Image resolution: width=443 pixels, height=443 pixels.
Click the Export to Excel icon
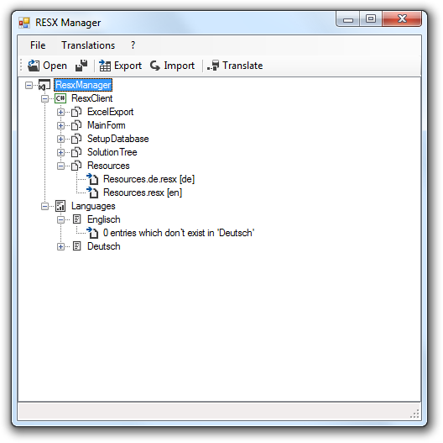pyautogui.click(x=105, y=66)
